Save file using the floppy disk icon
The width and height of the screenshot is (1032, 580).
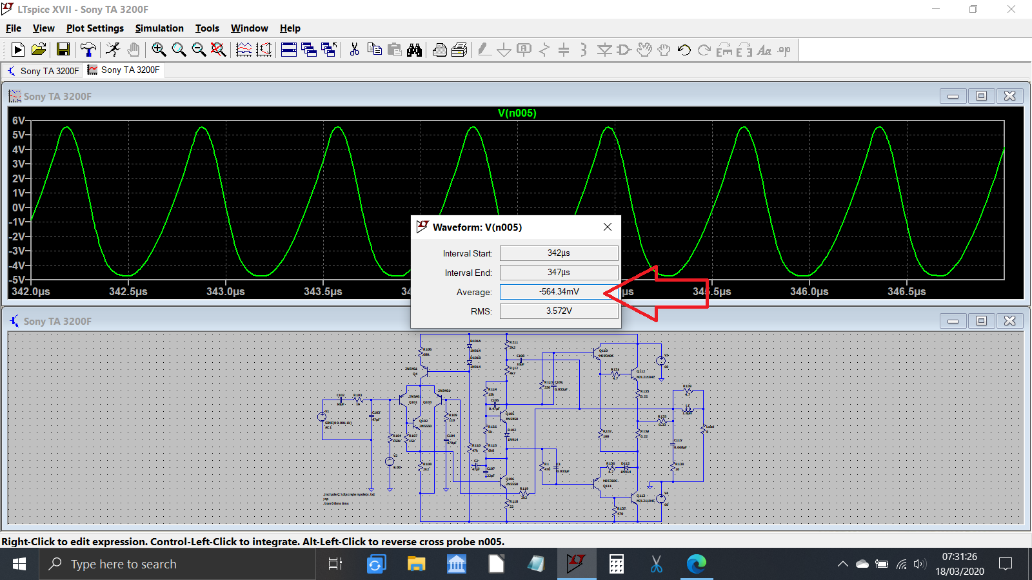click(x=63, y=50)
